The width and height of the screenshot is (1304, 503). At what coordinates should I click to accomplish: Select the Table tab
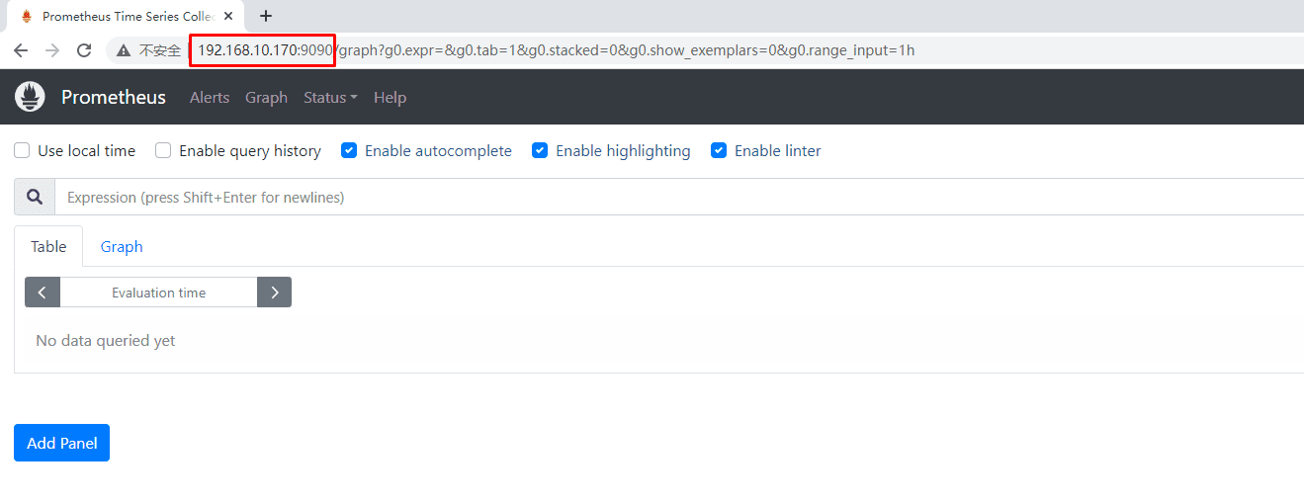point(48,246)
